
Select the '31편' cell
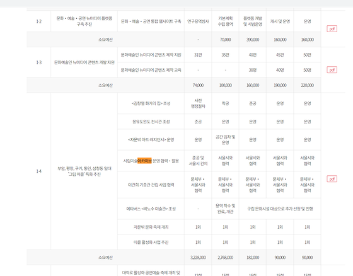tap(198, 55)
